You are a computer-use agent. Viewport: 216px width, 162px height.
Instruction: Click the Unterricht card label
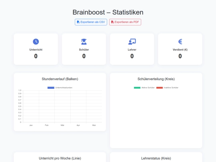36,50
